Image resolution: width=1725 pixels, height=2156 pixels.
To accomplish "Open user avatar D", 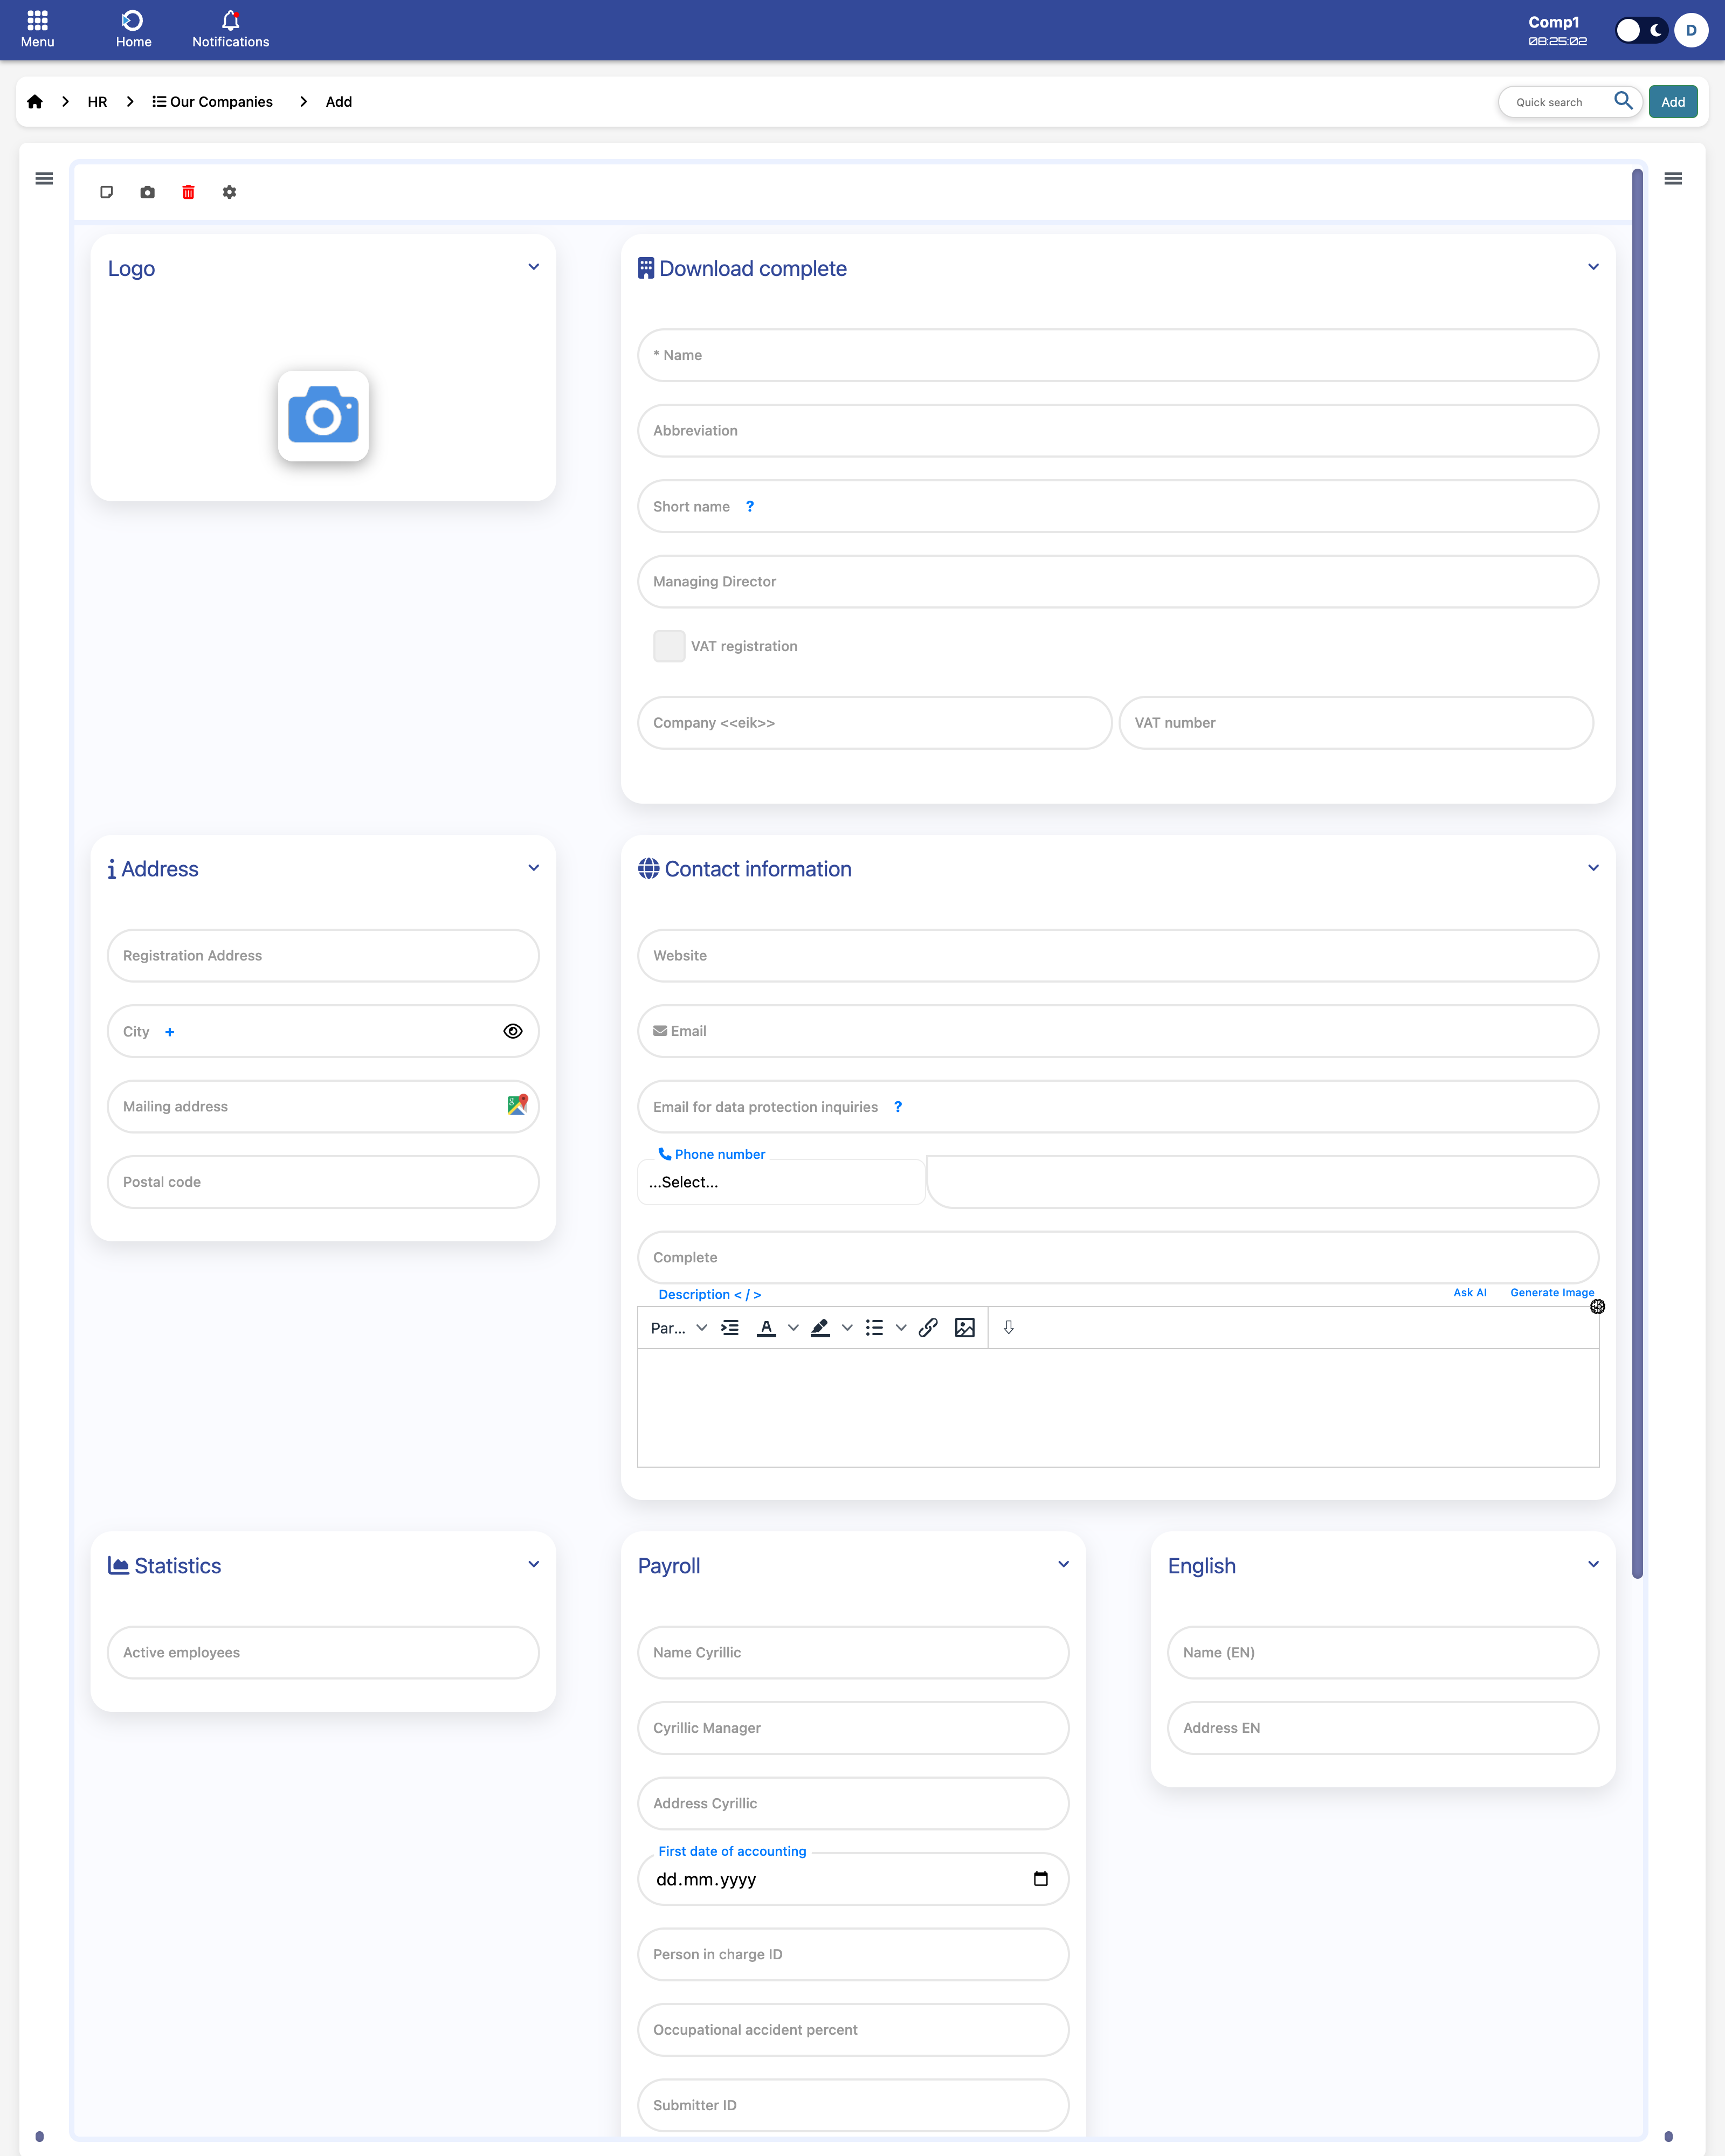I will [1691, 30].
